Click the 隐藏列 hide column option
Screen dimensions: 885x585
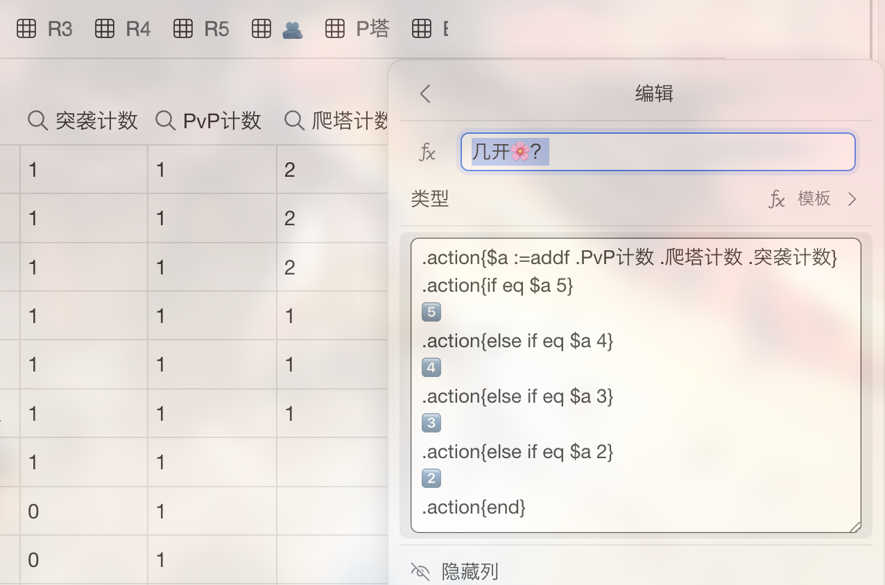point(470,572)
